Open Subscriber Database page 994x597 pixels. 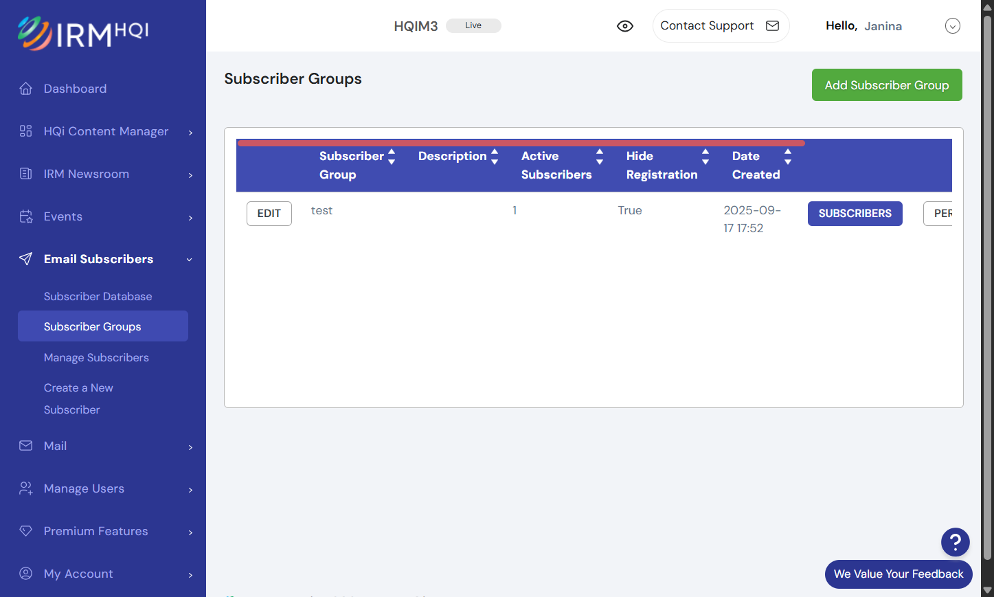click(x=98, y=296)
